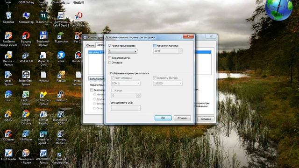Open the WINWORD Ярлык shortcut

(x=43, y=156)
